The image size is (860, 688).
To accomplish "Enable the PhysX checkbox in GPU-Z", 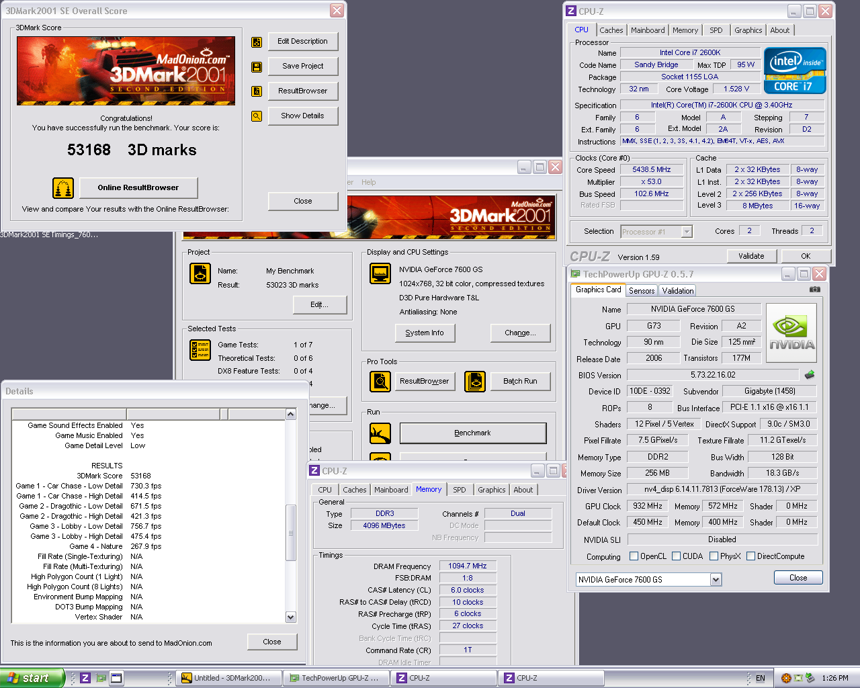I will tap(714, 556).
